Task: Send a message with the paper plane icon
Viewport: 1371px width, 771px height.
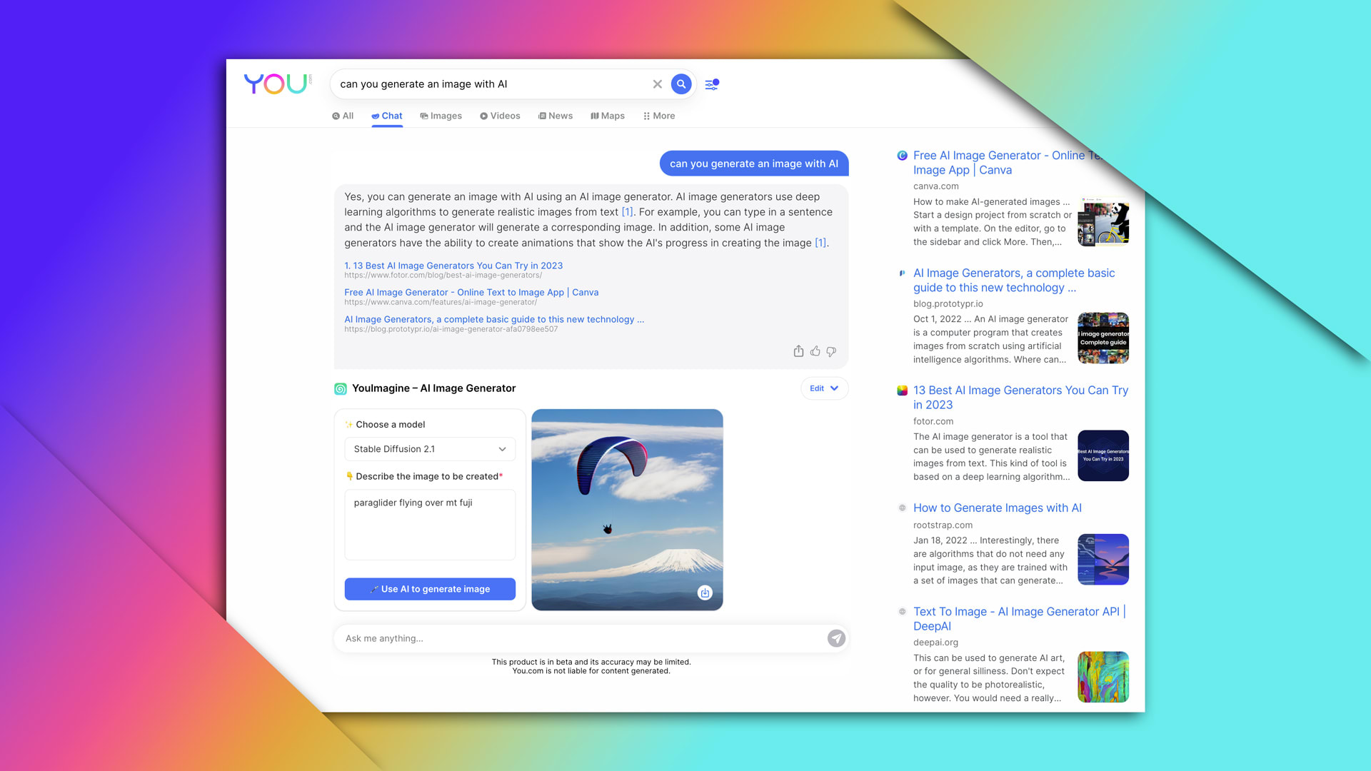Action: 836,638
